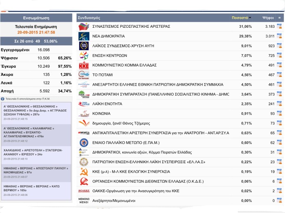This screenshot has width=285, height=213.
Task: Open result for Ημαθίας Κάτω Βερμίου 165ο
Action: tap(36, 191)
